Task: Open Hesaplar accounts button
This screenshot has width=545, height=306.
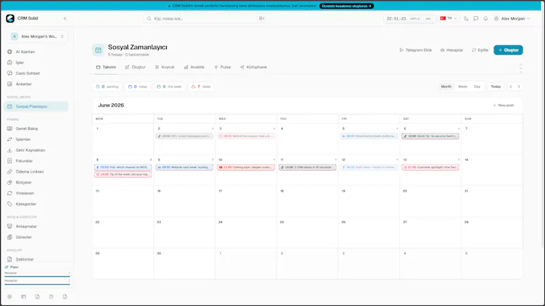Action: [452, 50]
